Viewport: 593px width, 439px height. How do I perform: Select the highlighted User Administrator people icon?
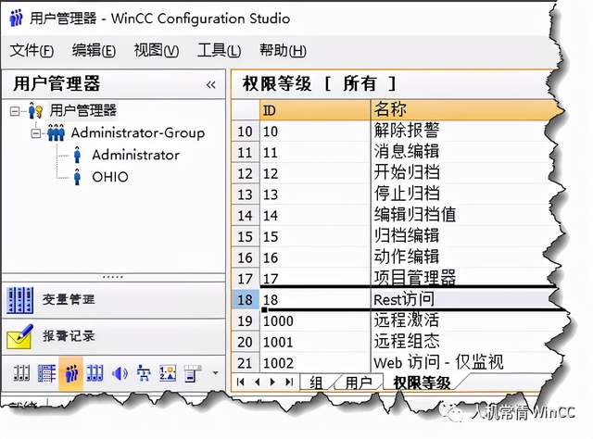coord(70,373)
